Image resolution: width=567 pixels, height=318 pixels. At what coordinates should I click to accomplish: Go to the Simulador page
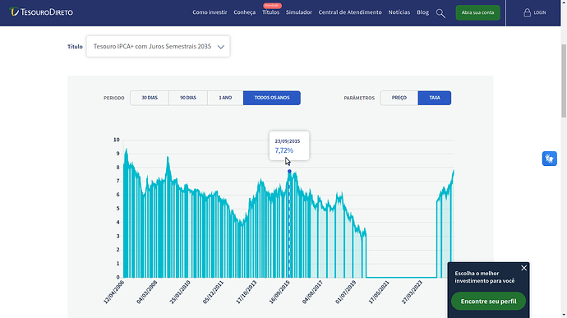298,12
